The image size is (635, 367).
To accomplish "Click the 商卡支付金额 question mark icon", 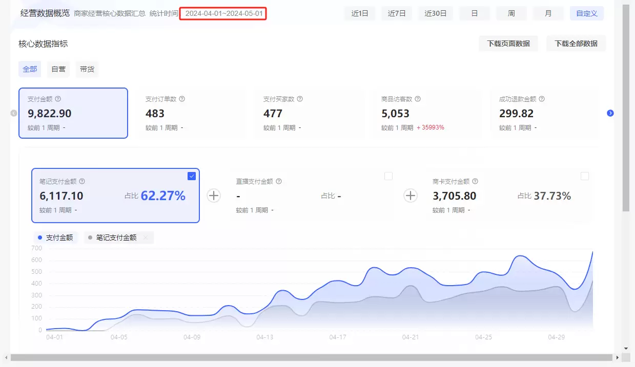I will tap(476, 181).
